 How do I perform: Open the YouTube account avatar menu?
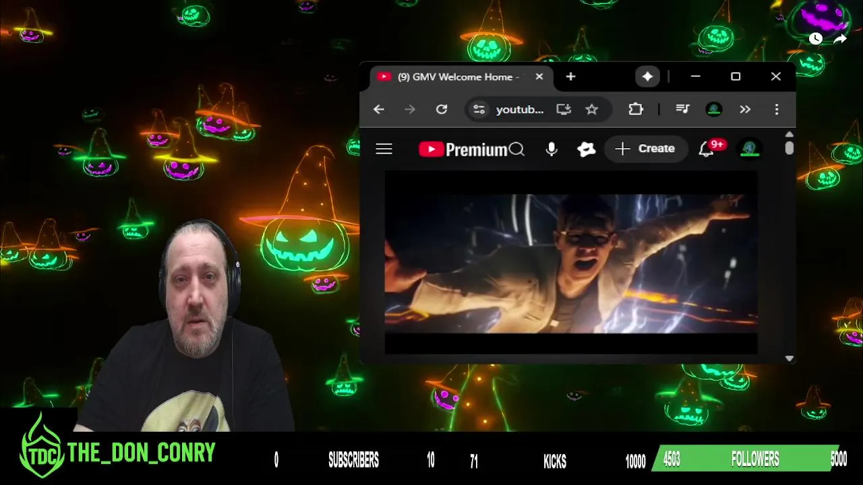(x=750, y=149)
